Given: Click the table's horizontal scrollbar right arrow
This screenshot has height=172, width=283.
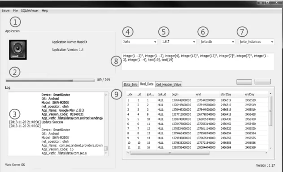Looking at the screenshot, I should point(266,153).
